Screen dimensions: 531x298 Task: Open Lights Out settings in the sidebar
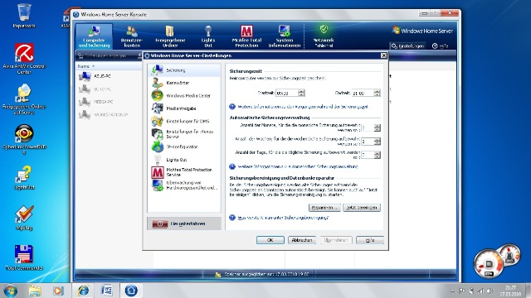tap(184, 160)
